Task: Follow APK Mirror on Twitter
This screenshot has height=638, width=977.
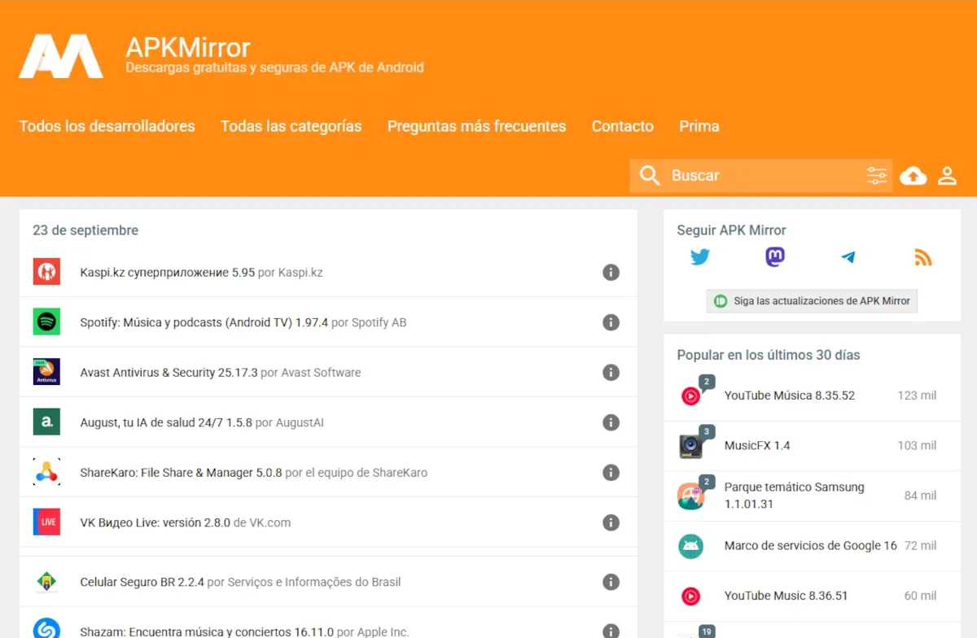Action: tap(700, 258)
